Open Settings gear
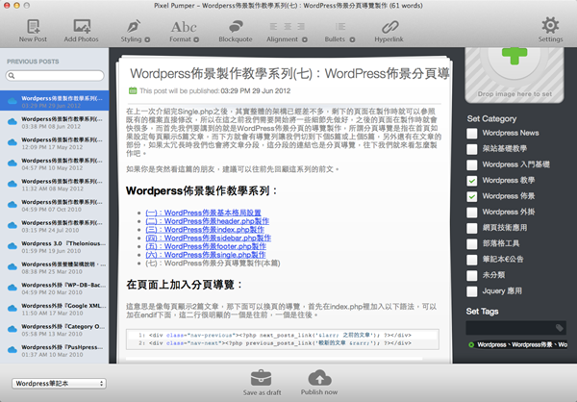The height and width of the screenshot is (402, 577). click(x=550, y=26)
